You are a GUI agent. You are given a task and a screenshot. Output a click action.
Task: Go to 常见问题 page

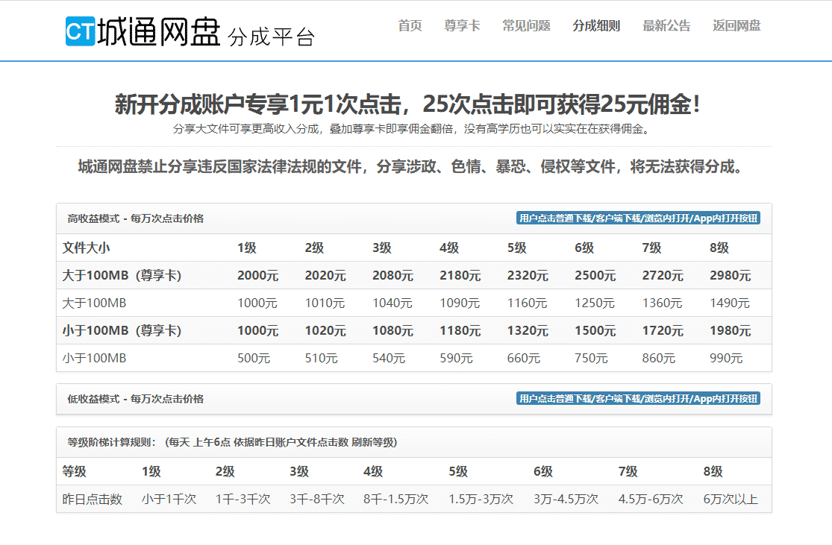[x=526, y=25]
